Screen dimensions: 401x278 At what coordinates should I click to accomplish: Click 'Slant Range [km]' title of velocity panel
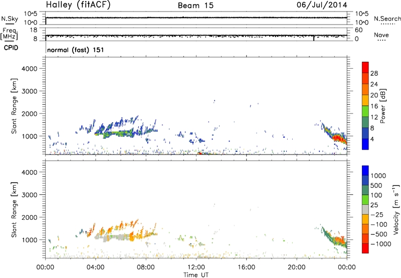pyautogui.click(x=14, y=209)
